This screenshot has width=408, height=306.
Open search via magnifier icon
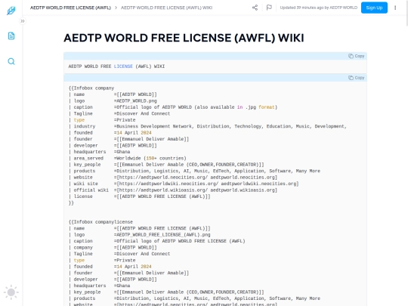tap(11, 61)
